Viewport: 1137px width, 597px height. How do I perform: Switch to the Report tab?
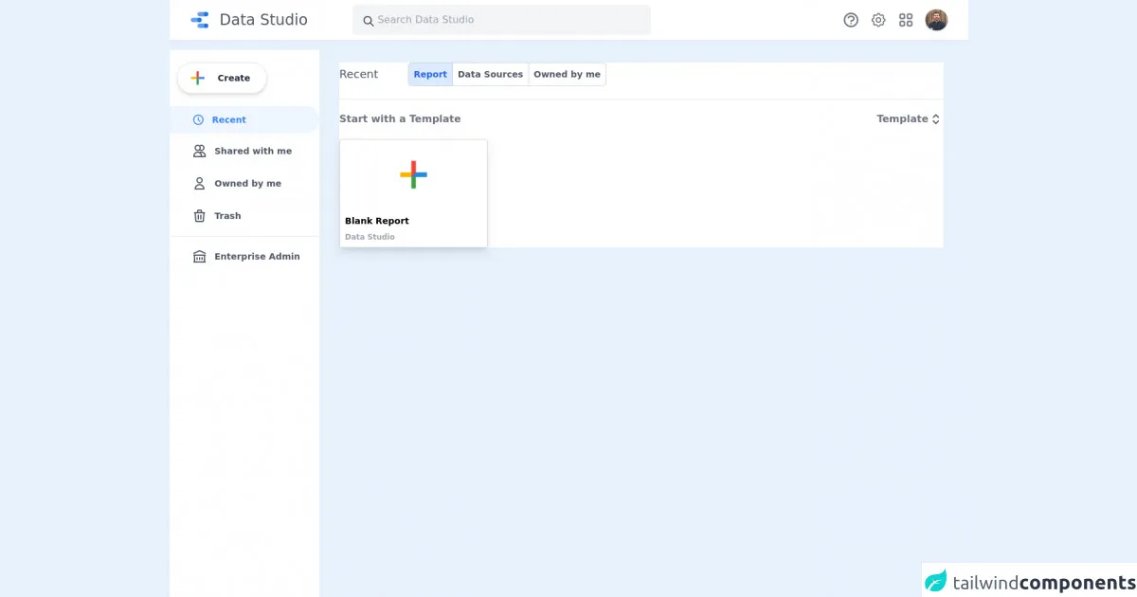coord(430,75)
